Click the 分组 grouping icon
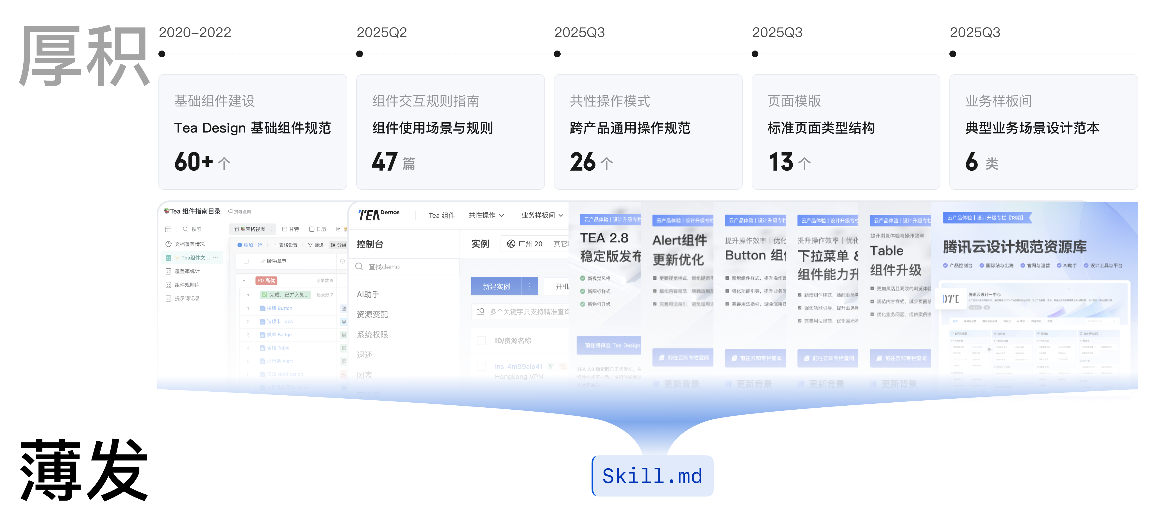 333,245
